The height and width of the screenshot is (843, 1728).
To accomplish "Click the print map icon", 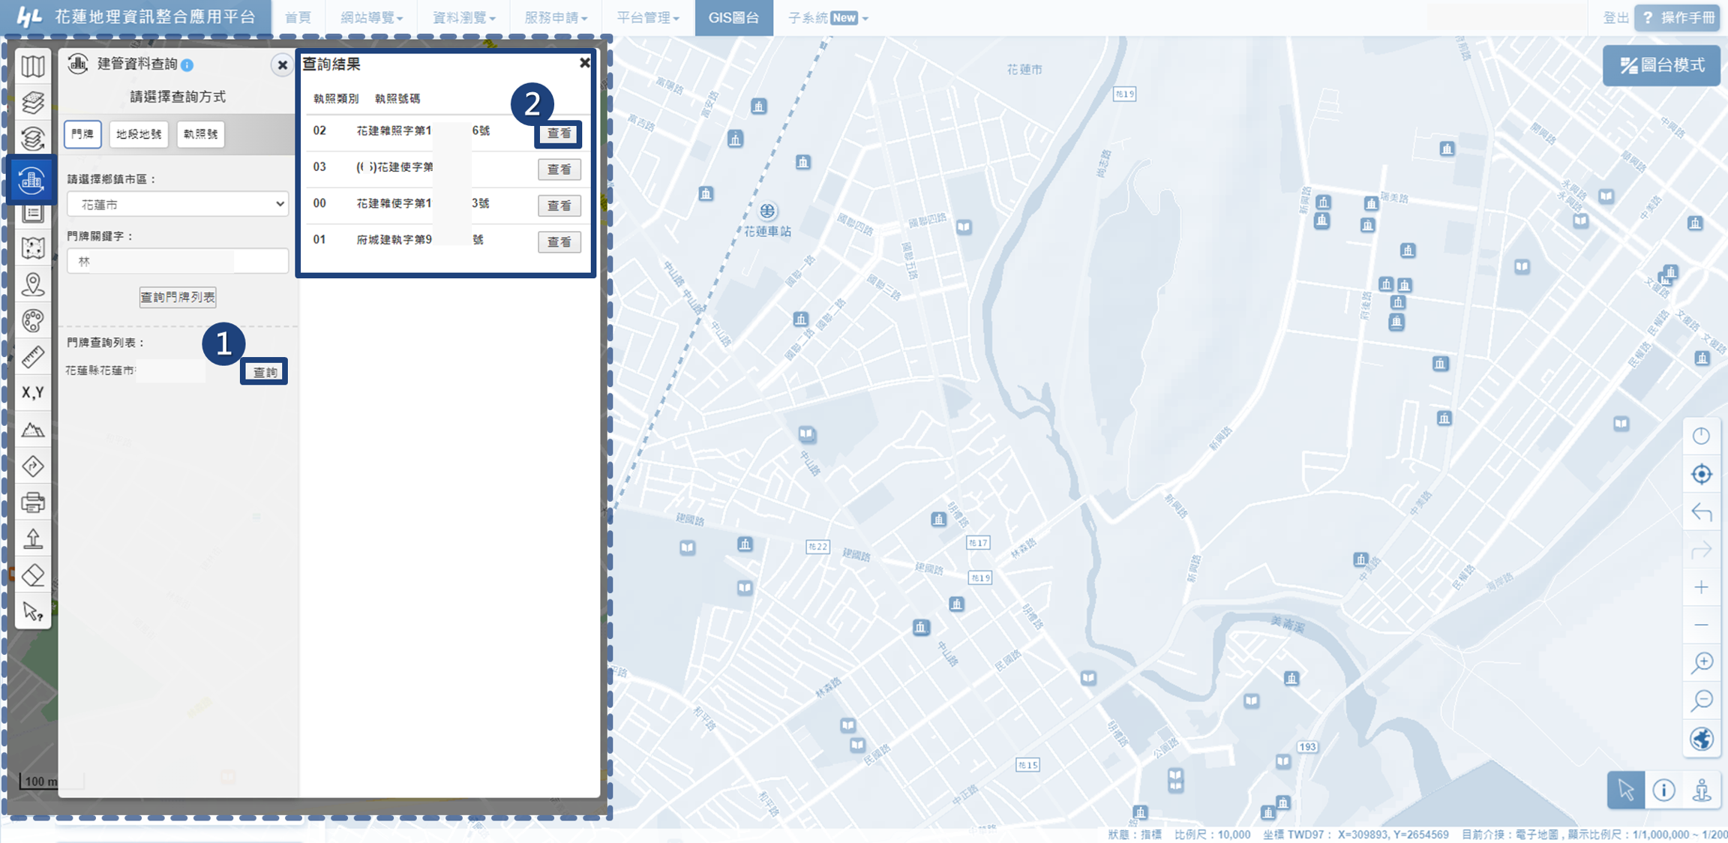I will tap(32, 502).
